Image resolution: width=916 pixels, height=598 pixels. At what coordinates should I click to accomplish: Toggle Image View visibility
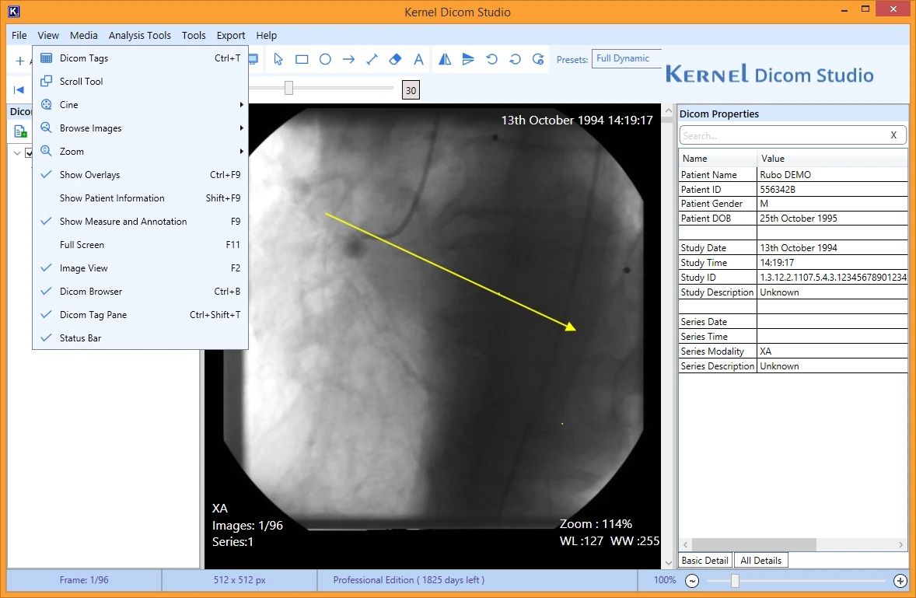(140, 268)
